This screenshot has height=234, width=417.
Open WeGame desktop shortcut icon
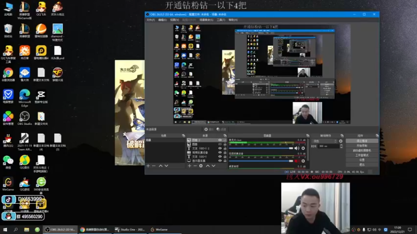click(x=8, y=184)
